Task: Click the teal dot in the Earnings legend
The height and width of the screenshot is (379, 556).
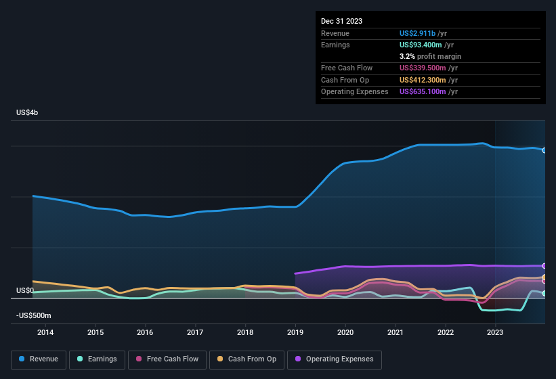Action: tap(80, 359)
